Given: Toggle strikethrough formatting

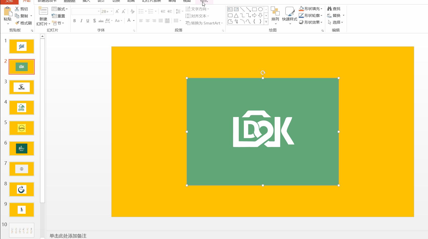Looking at the screenshot, I should pos(101,21).
